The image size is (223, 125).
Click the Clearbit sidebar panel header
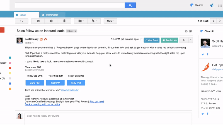click(x=207, y=31)
